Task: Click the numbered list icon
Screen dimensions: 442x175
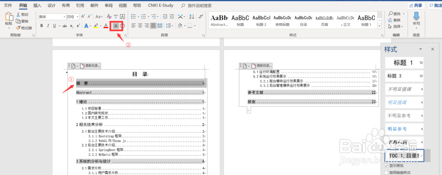Action: 143,17
